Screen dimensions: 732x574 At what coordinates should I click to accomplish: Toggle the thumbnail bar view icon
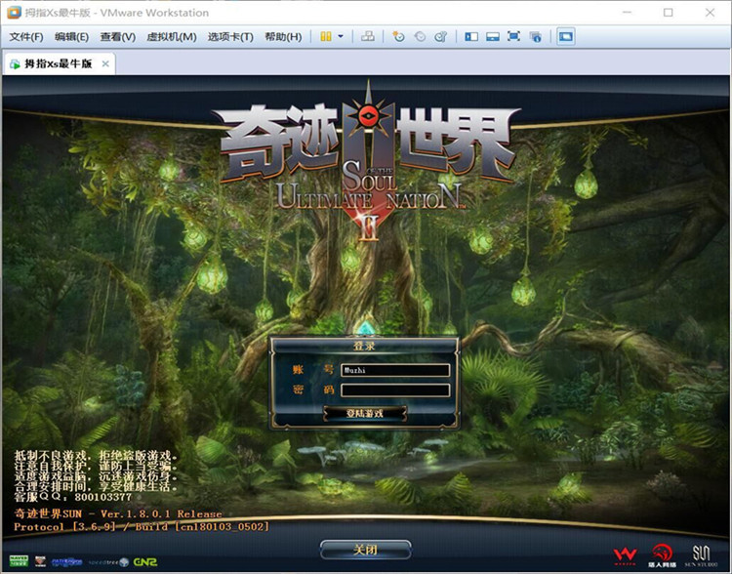[493, 36]
